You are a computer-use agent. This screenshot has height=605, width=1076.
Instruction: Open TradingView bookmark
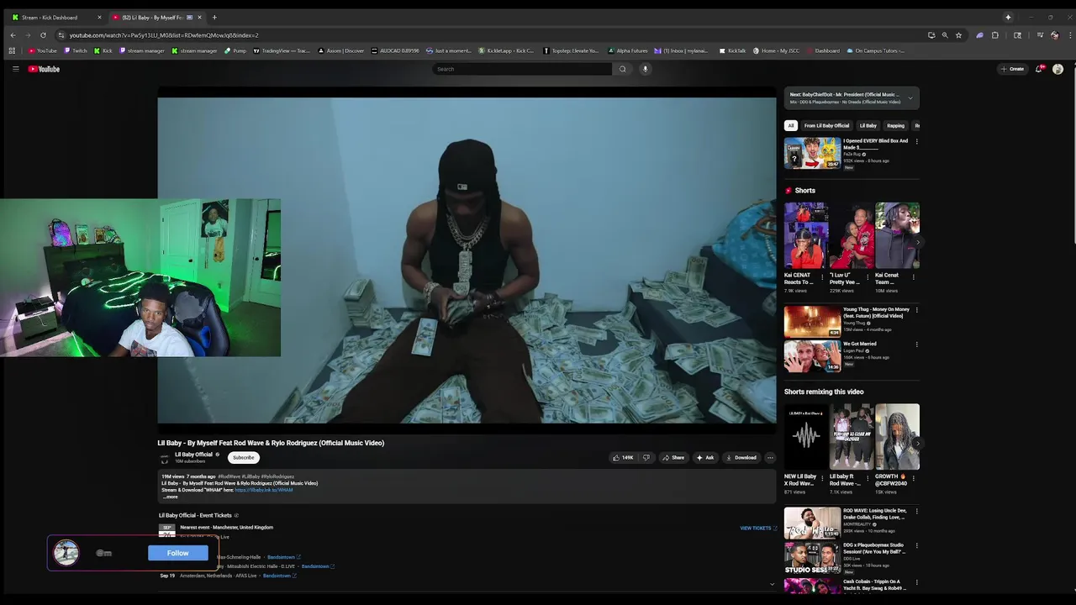click(x=282, y=50)
